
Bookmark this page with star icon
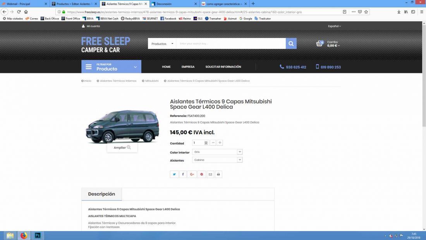[x=366, y=12]
